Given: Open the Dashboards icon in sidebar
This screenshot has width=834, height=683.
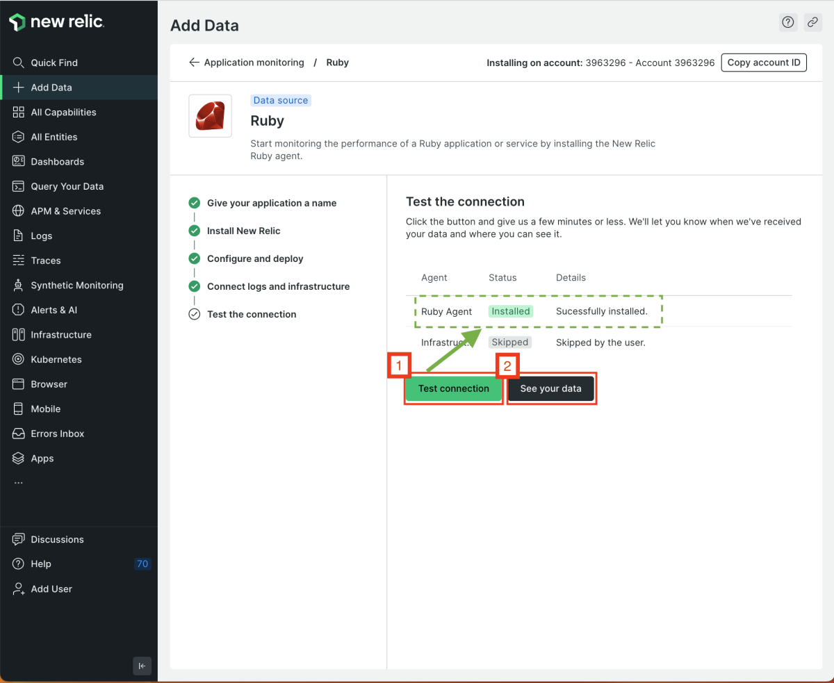Looking at the screenshot, I should coord(19,162).
